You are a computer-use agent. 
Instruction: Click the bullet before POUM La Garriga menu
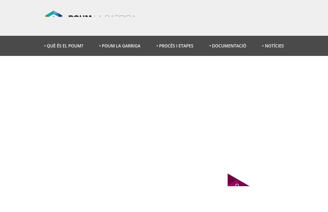(100, 46)
